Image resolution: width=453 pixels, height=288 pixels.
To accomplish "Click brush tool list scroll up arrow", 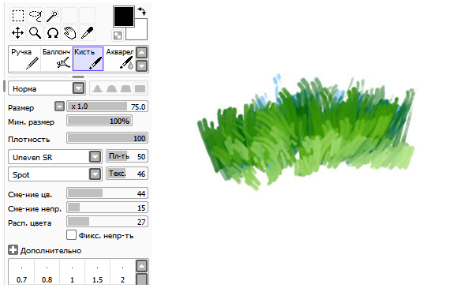I will (x=141, y=53).
